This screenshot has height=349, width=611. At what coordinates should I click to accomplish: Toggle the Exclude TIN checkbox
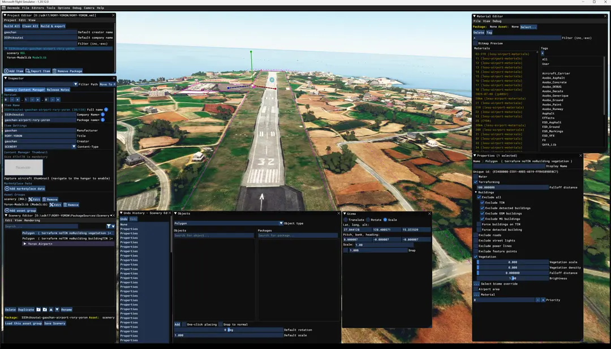[x=482, y=202]
